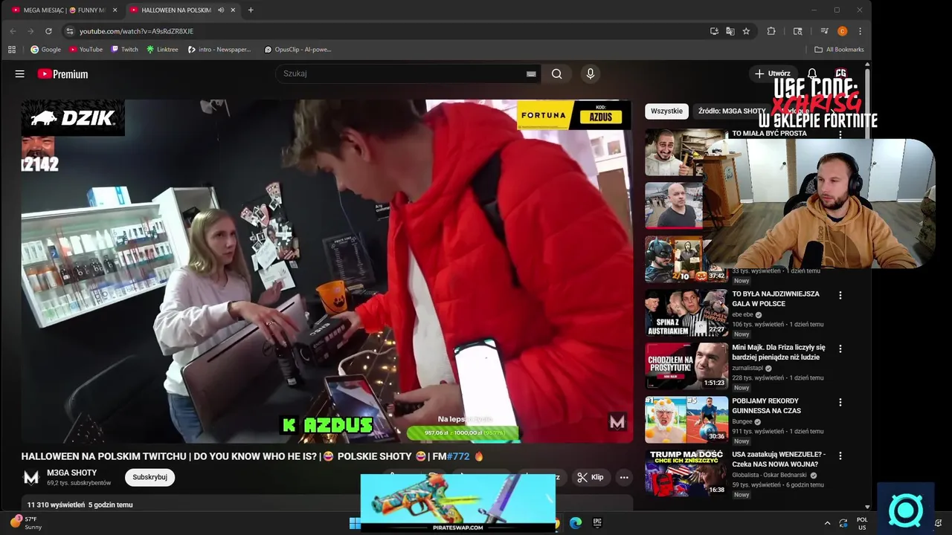Open the 30:36 Guinness records thumbnail

[x=686, y=420]
